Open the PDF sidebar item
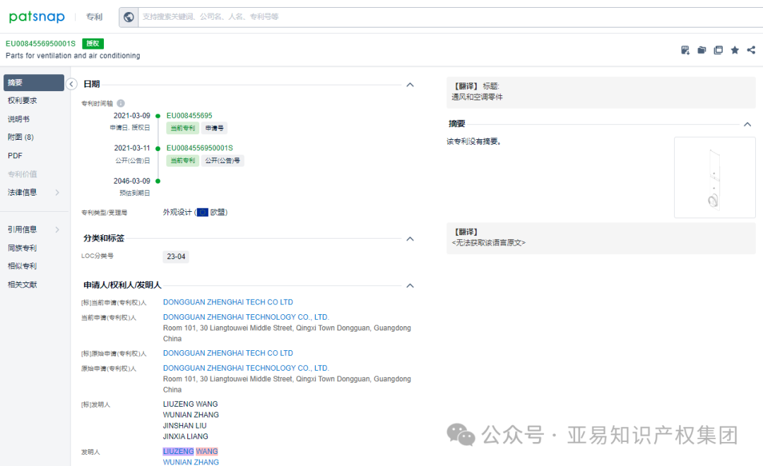763x466 pixels. coord(15,155)
